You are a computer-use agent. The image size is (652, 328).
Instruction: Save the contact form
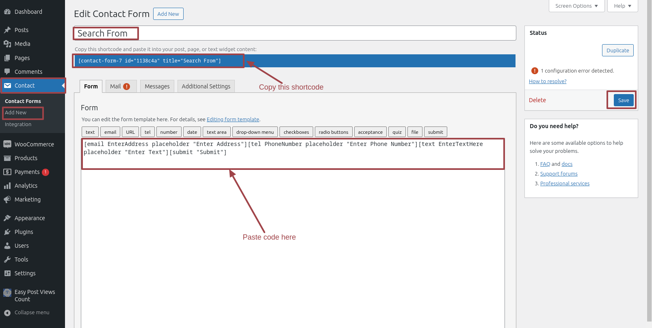pyautogui.click(x=623, y=101)
